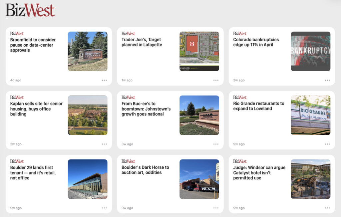Click BizWest source logo on Kaplan card

tap(17, 98)
